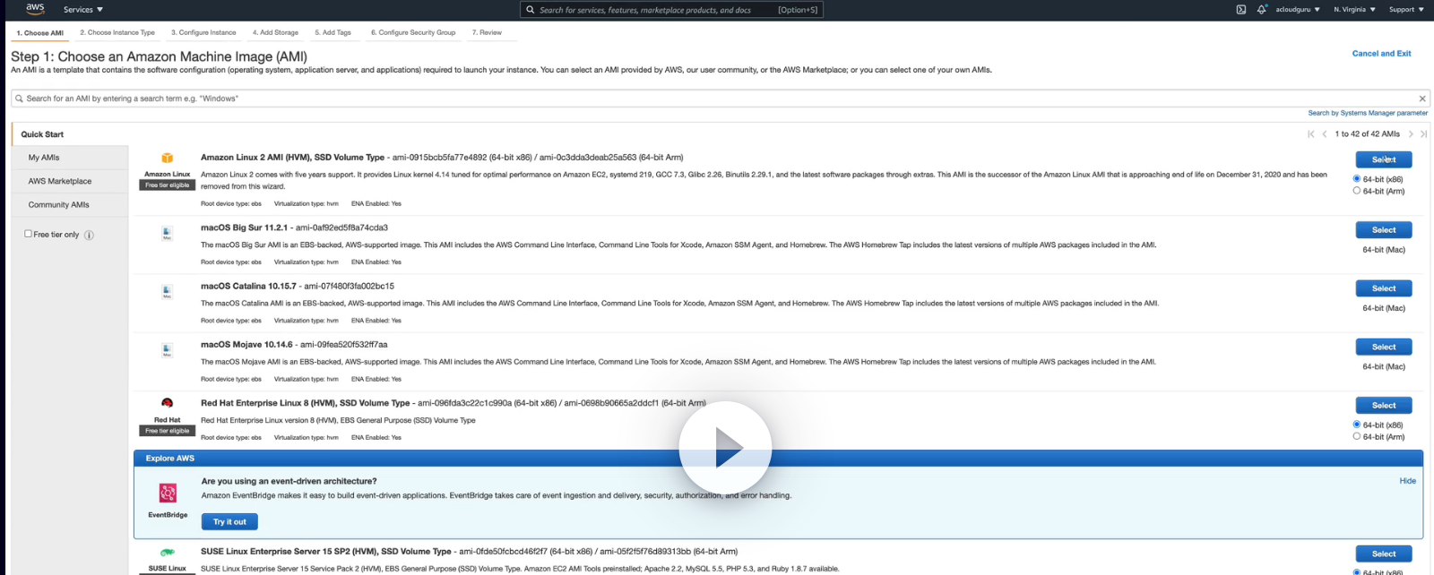This screenshot has width=1434, height=575.
Task: Enable the Free tier only checkbox
Action: [28, 234]
